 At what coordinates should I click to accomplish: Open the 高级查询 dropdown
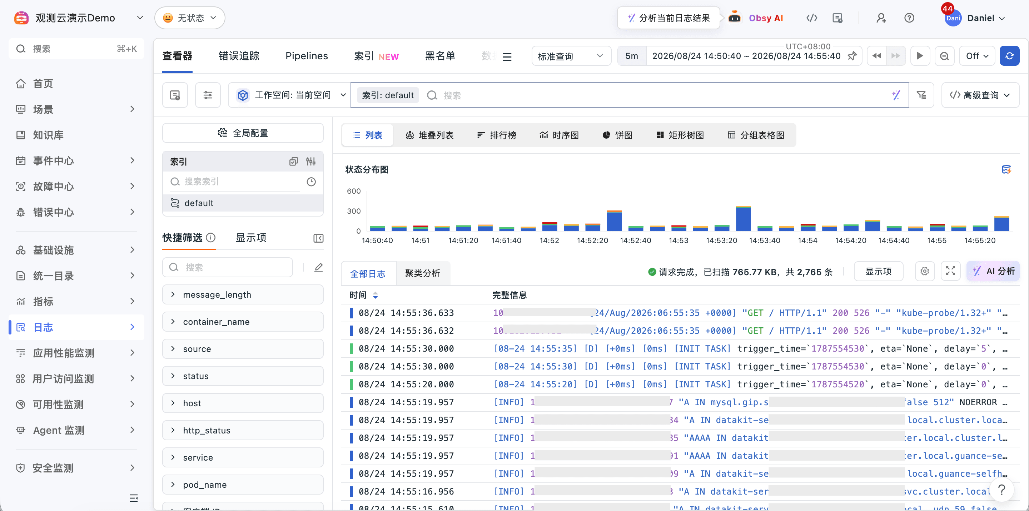(980, 95)
